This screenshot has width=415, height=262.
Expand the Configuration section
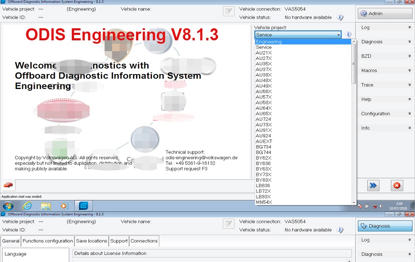pos(385,114)
